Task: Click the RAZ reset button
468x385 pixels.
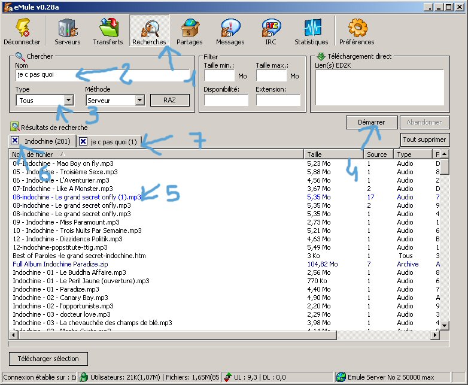Action: pos(170,100)
